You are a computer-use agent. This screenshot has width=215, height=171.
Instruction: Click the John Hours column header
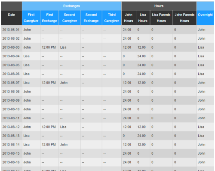click(x=129, y=18)
